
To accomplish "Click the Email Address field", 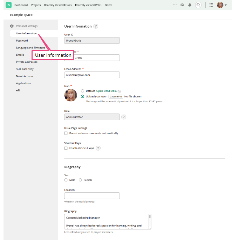I will coord(92,75).
